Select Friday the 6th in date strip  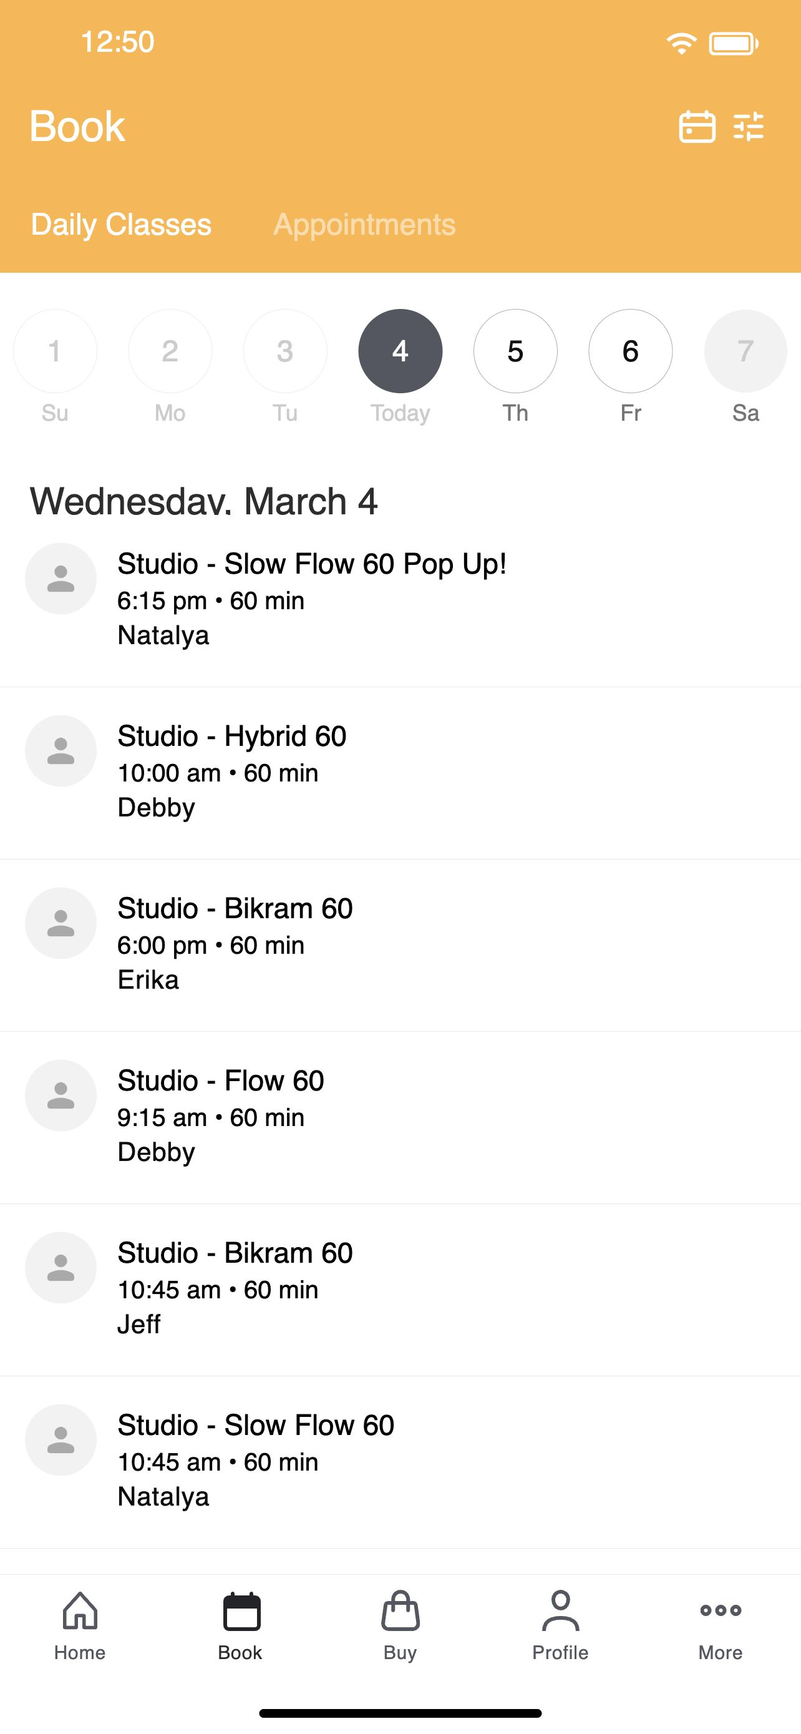point(630,351)
